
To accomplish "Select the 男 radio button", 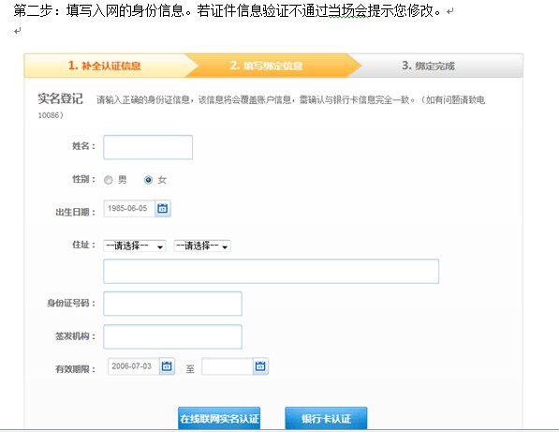I will tap(109, 180).
